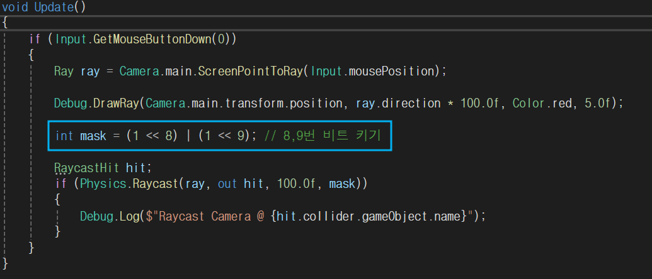Click the comment '// 8,9번 비트 키기'
The image size is (652, 279).
point(323,136)
